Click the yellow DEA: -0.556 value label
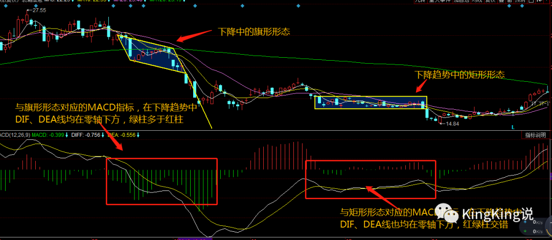This screenshot has width=552, height=240. click(123, 135)
